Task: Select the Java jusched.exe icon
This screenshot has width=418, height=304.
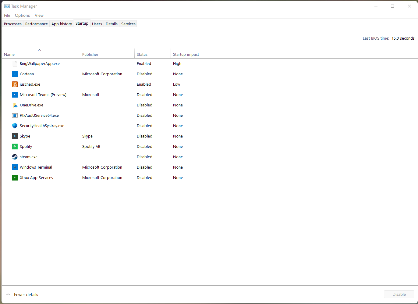Action: coord(15,84)
